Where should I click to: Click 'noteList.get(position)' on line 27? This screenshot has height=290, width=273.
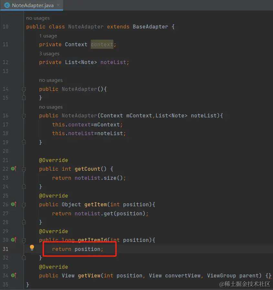click(x=110, y=213)
